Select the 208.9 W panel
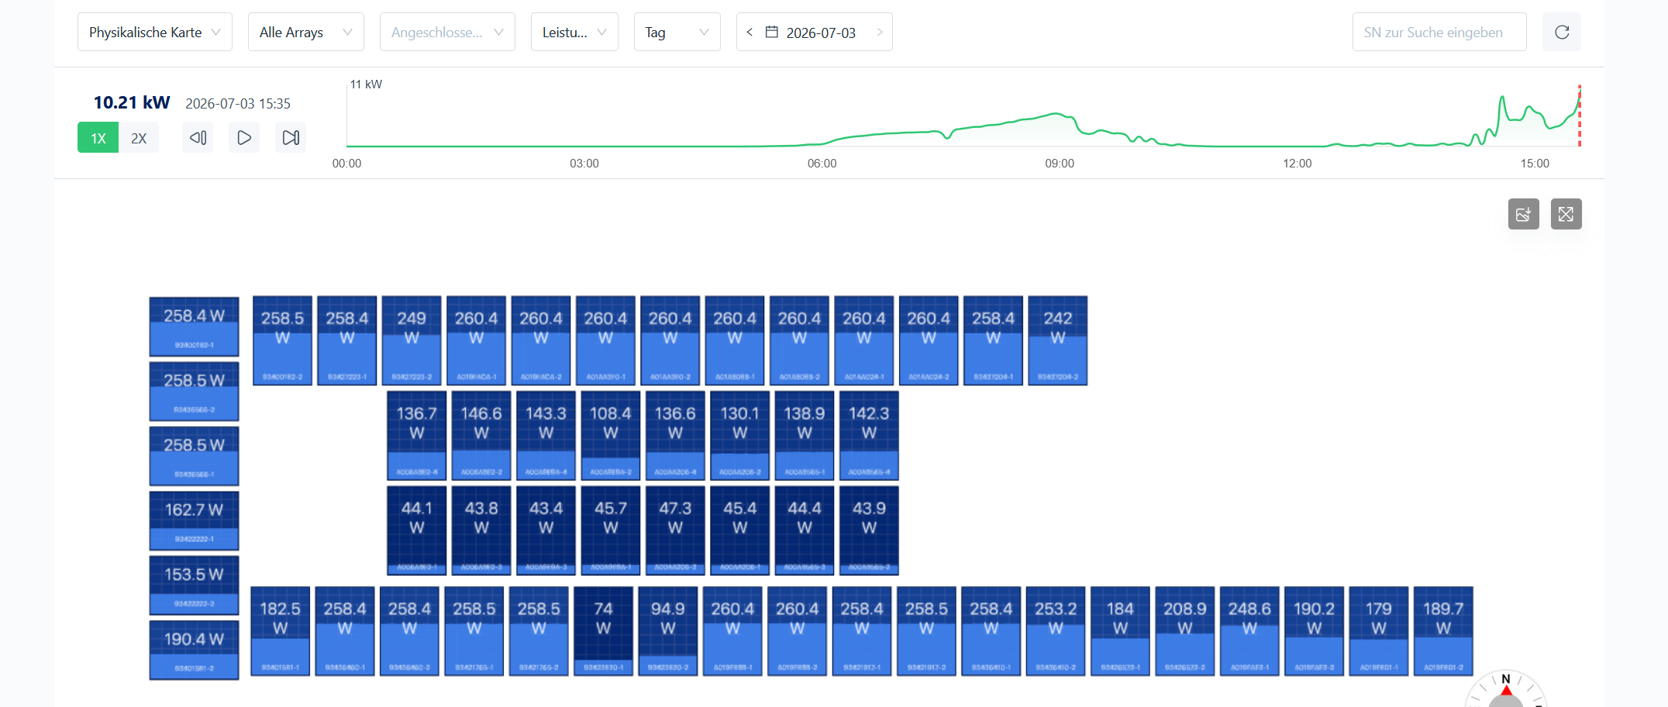 pyautogui.click(x=1185, y=631)
